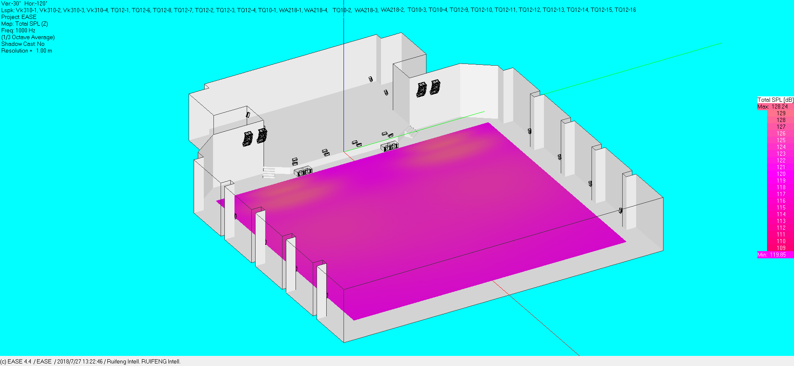Select the leftmost stage monitor speaker pair
Viewport: 794px width, 366px height.
[295, 162]
